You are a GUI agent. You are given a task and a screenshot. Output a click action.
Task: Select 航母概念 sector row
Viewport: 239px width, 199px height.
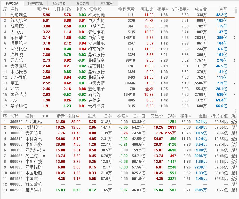117,26
